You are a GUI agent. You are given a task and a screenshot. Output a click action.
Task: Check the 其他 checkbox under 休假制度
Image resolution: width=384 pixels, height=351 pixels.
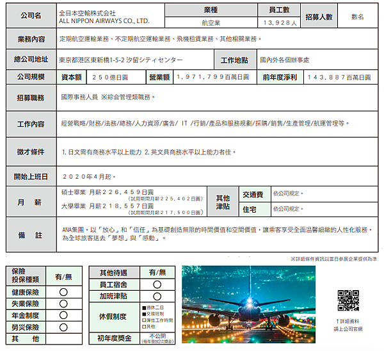click(x=144, y=327)
